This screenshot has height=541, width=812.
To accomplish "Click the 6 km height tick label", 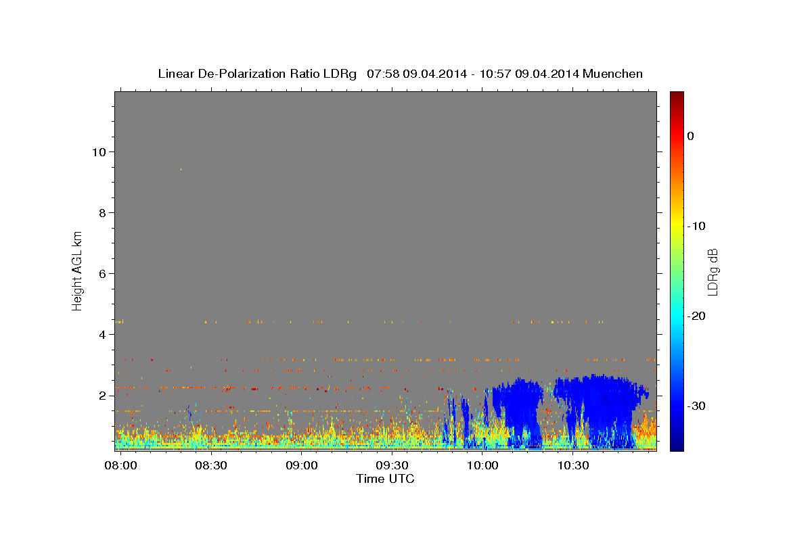I will (101, 273).
